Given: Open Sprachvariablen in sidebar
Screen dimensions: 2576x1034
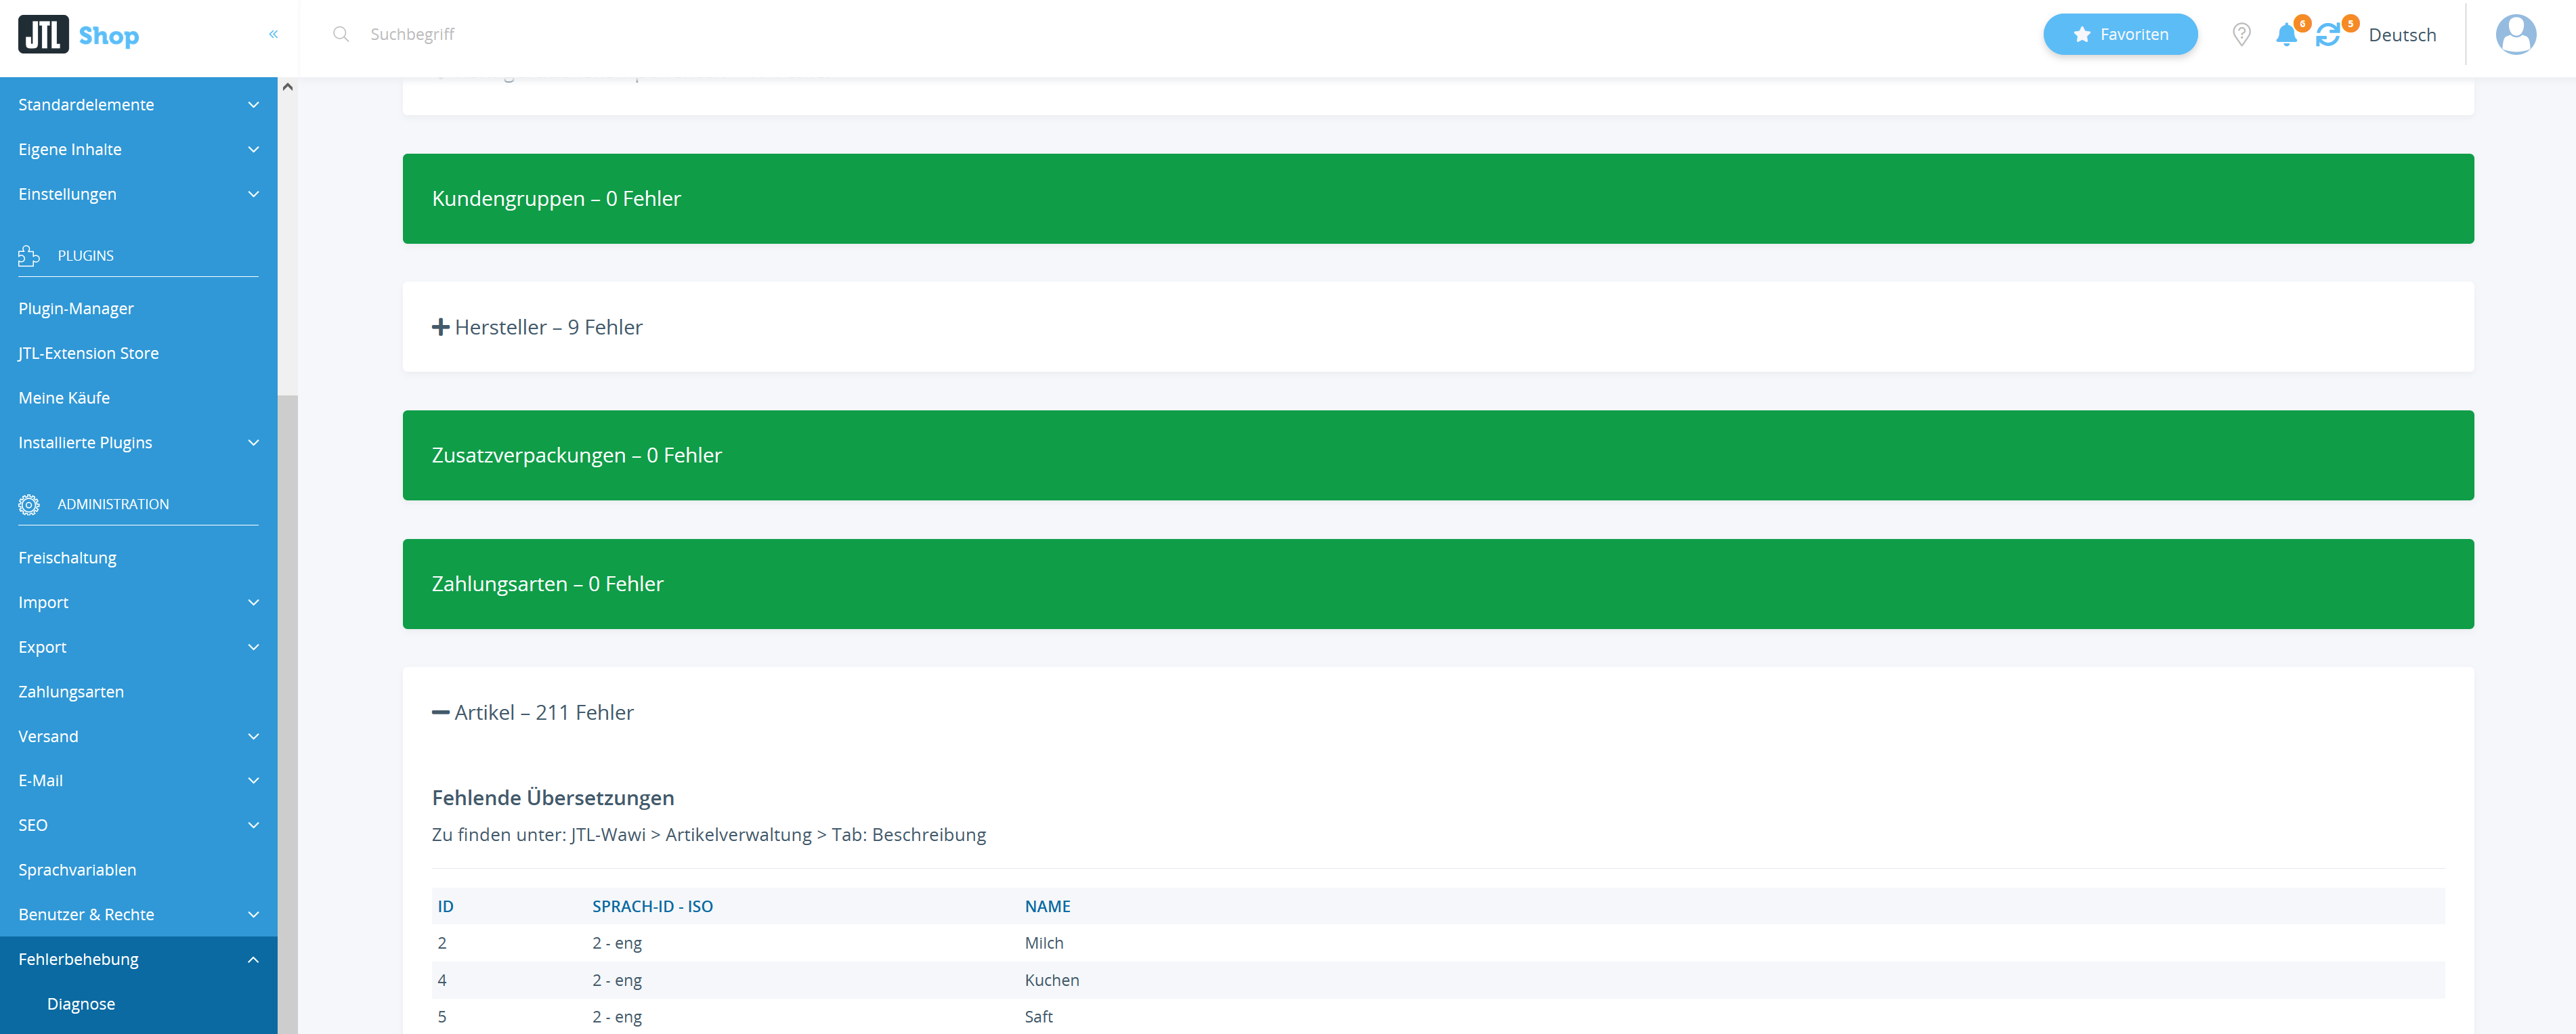Looking at the screenshot, I should tap(77, 869).
